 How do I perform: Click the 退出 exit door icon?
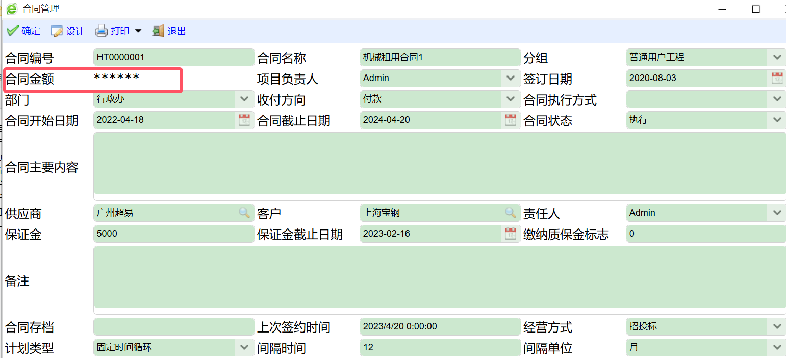(x=157, y=31)
